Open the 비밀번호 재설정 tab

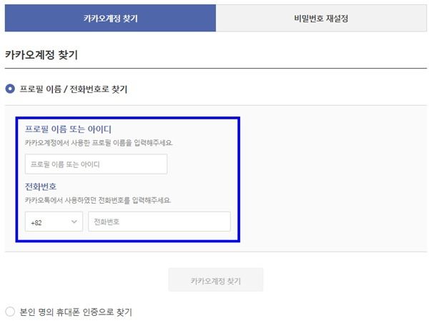pos(321,19)
